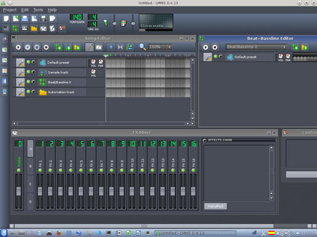
Task: Open Default preset in Beat+Bassline Editor
Action: (x=250, y=57)
